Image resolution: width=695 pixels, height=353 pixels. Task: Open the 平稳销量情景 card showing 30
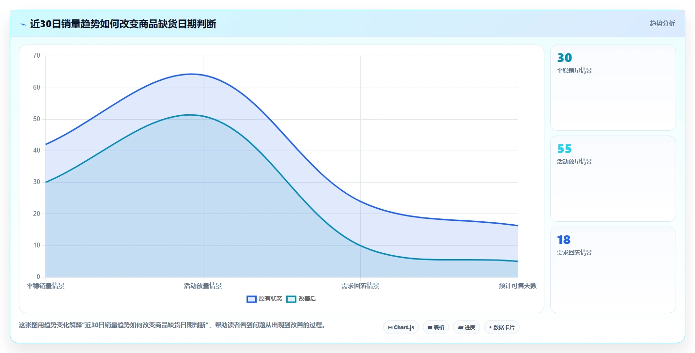coord(613,88)
